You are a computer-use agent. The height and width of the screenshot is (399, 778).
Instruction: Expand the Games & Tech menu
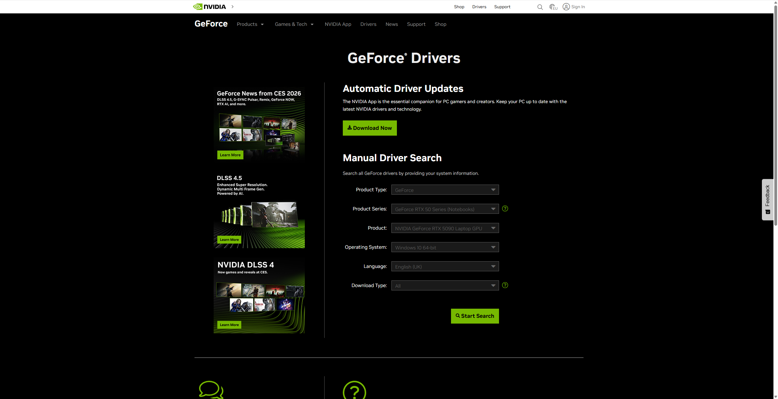coord(294,24)
